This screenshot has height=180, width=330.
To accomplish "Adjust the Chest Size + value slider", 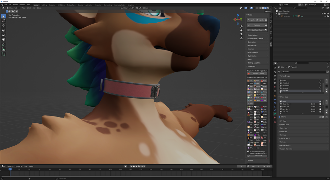I will click(313, 104).
